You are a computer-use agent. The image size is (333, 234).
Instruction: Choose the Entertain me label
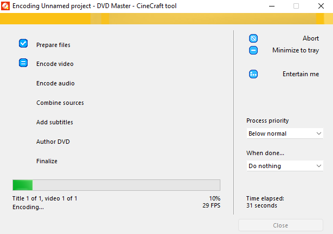(x=301, y=74)
